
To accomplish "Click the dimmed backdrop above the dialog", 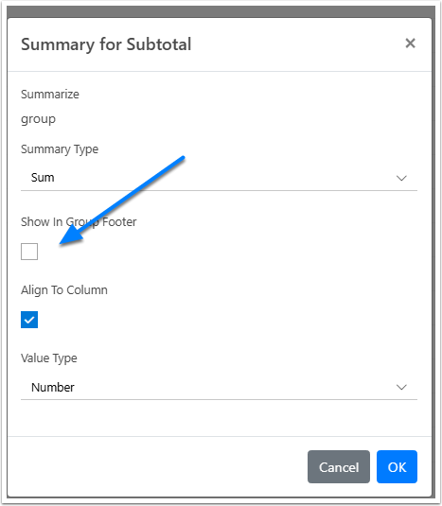I will (x=221, y=11).
